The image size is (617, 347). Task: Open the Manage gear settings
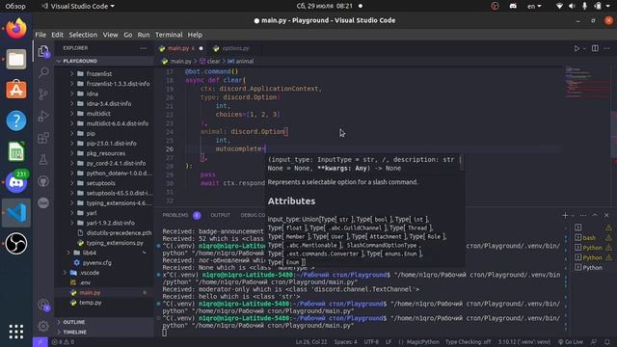[x=43, y=326]
